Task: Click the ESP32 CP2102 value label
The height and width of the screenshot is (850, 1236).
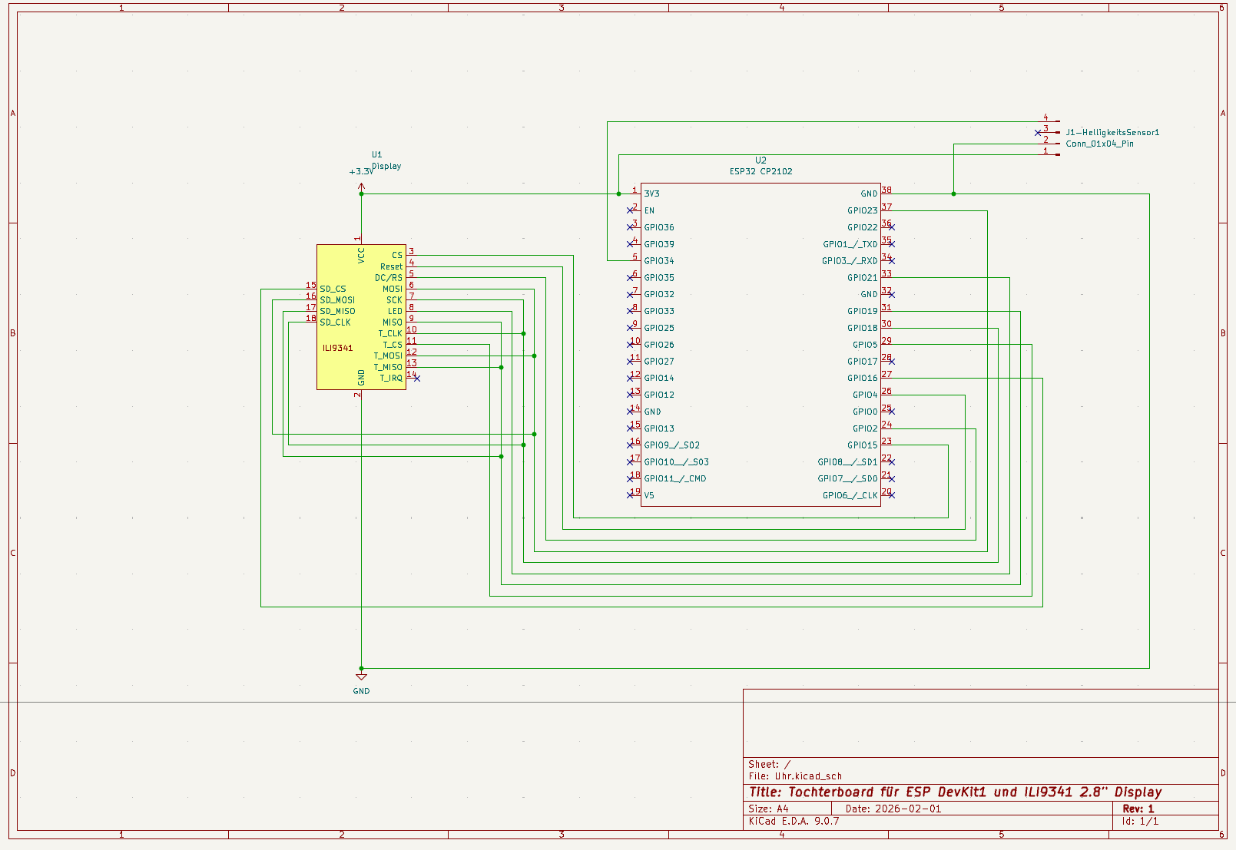Action: 760,171
